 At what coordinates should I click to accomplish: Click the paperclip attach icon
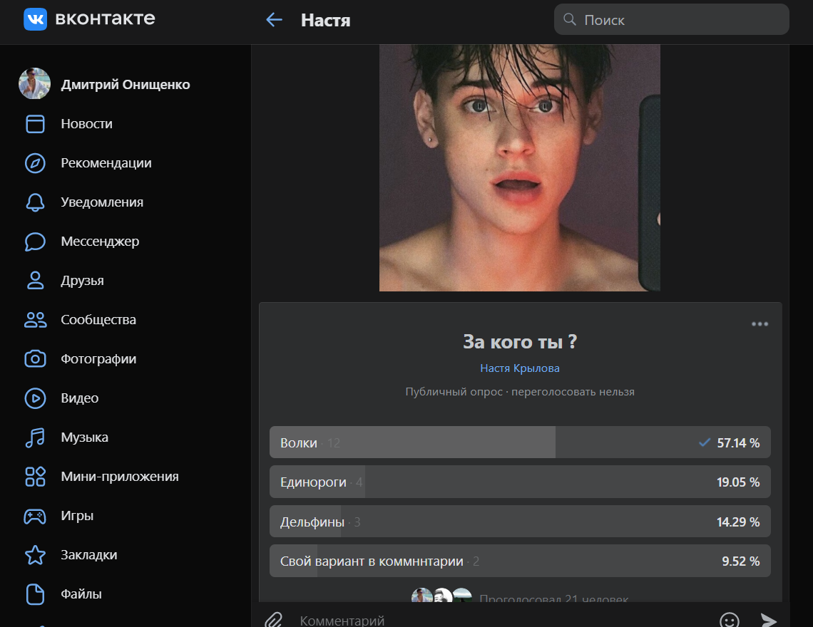274,620
